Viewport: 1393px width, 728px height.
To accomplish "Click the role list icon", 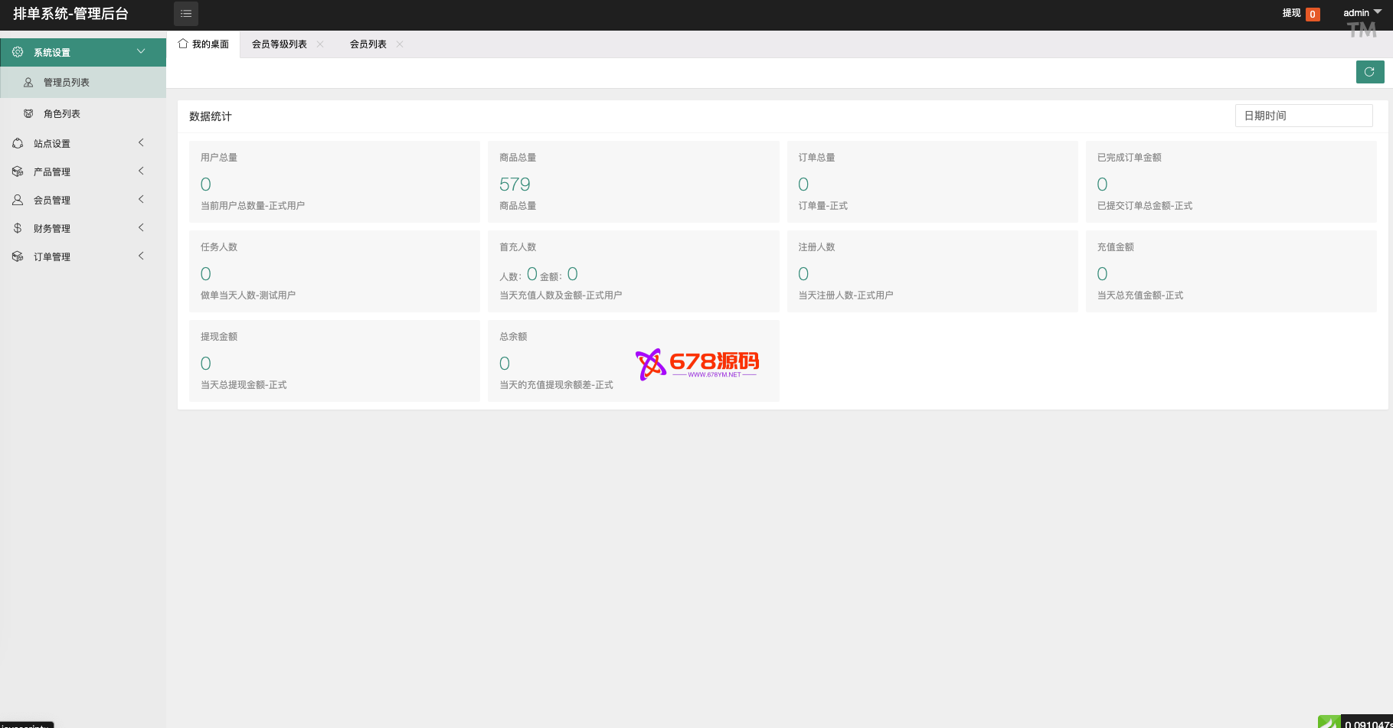I will coord(28,114).
